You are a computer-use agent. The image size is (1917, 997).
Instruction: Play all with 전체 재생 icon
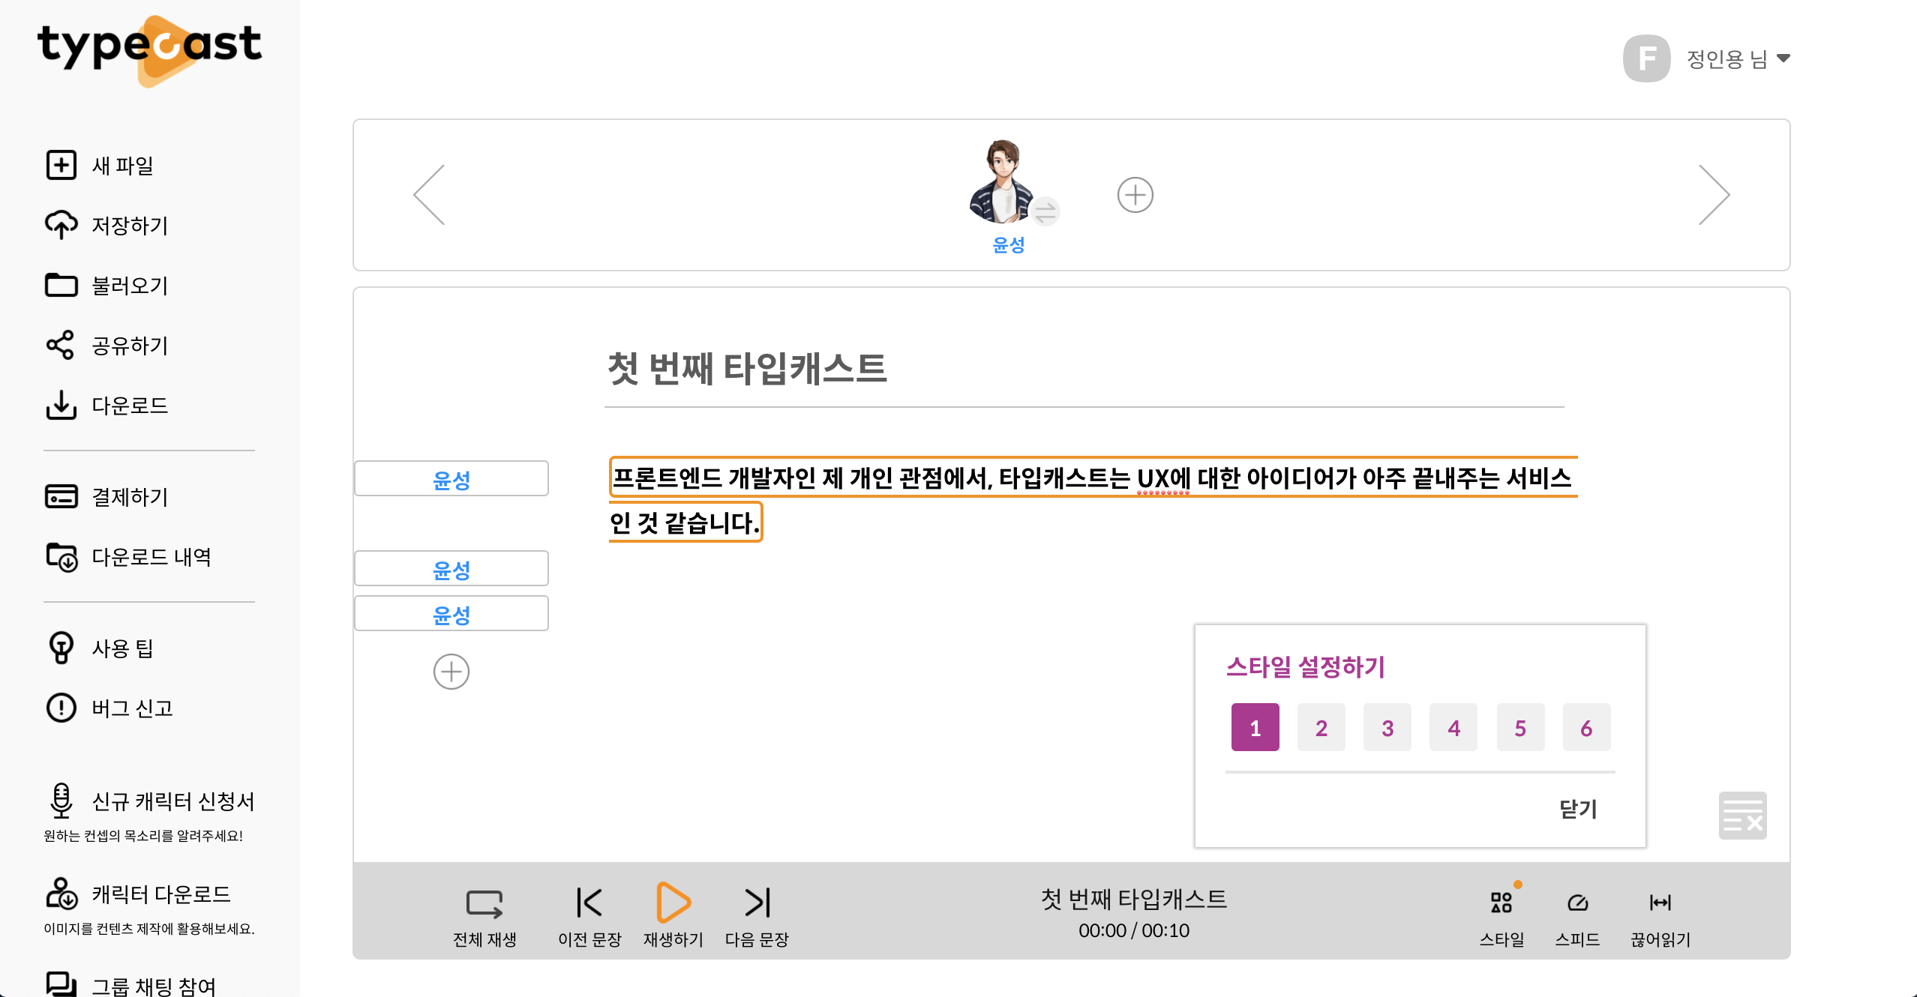pyautogui.click(x=484, y=903)
